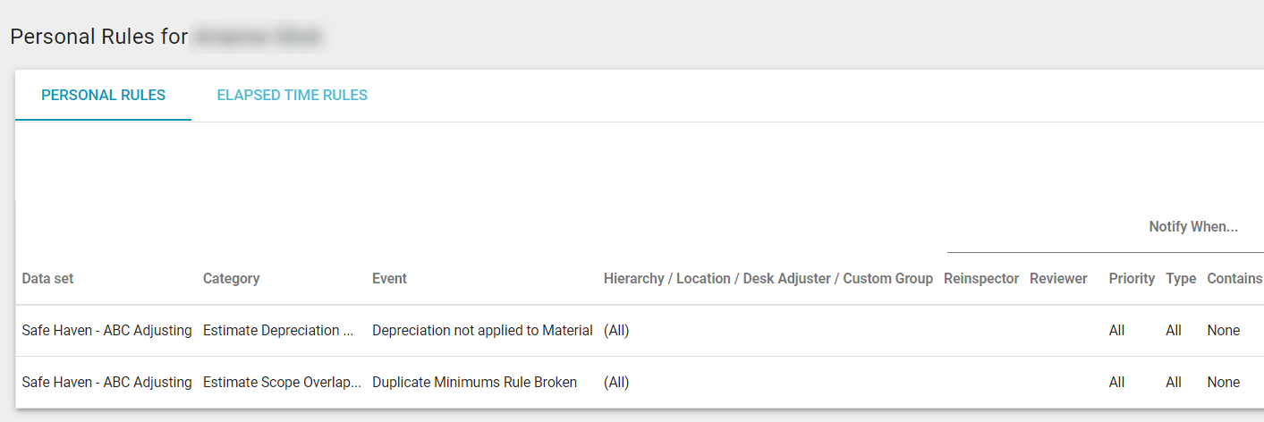Click the Notify When... group header

(x=1193, y=227)
